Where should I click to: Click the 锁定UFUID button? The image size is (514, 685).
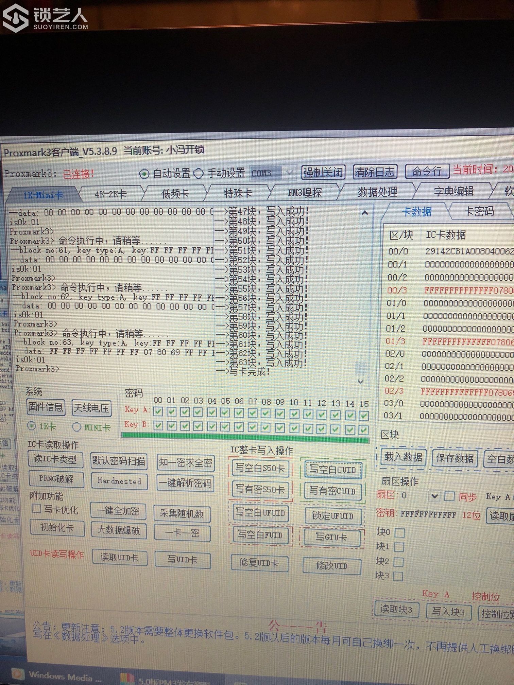click(x=332, y=516)
